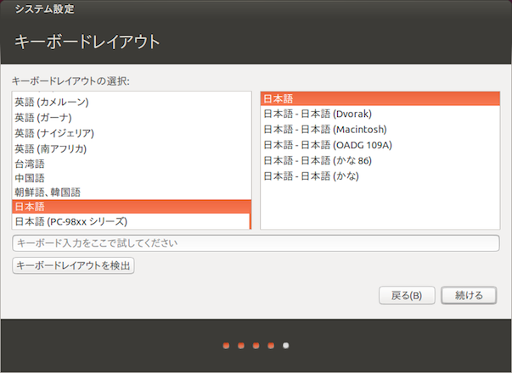This screenshot has height=373, width=512.
Task: Select 日本語 (PC-98xx シリーズ) layout
Action: pyautogui.click(x=71, y=222)
